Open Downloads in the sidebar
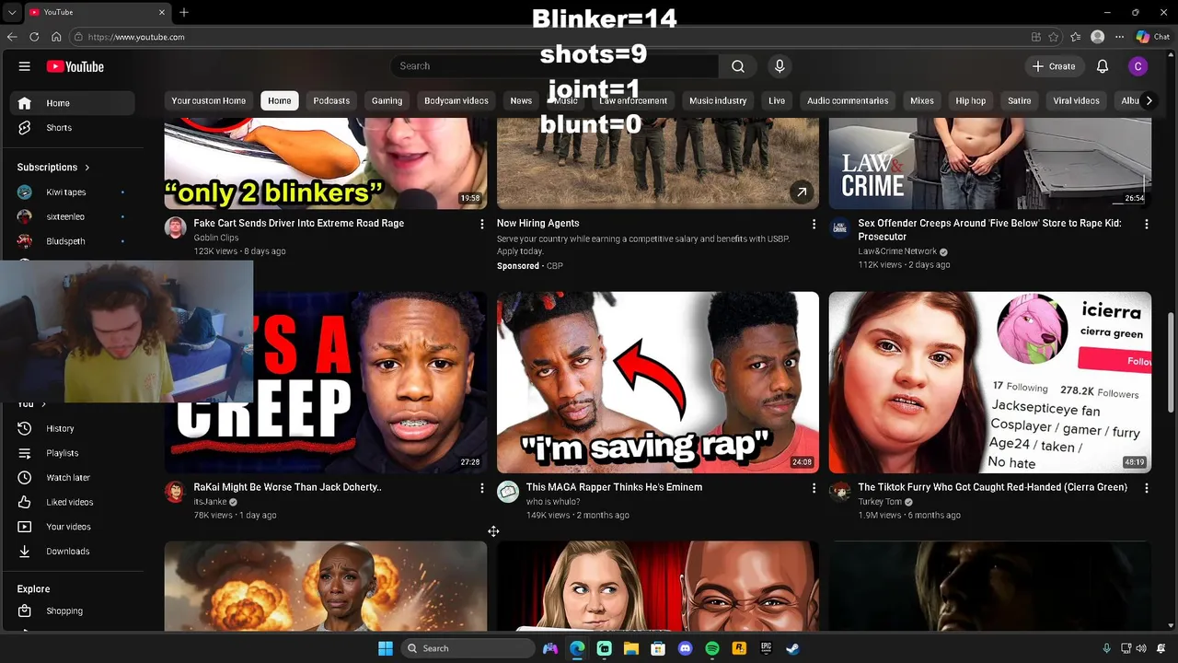This screenshot has height=663, width=1178. (69, 552)
